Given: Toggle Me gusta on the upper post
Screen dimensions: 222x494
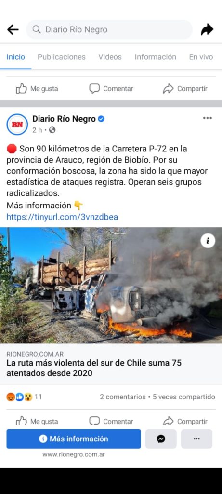Looking at the screenshot, I should pyautogui.click(x=37, y=89).
